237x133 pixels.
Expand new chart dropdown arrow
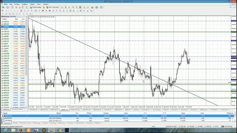click(5, 7)
